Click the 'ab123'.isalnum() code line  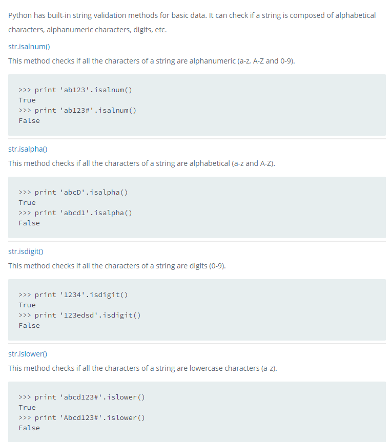(x=75, y=90)
